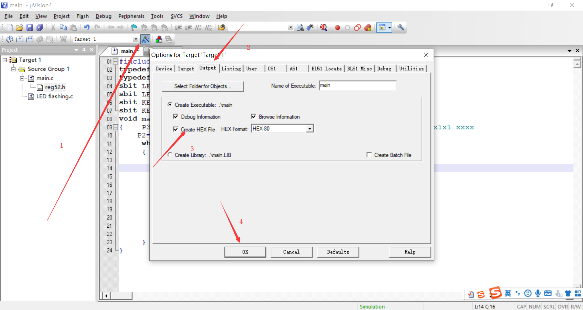The height and width of the screenshot is (310, 583).
Task: Toggle the Debug Information checkbox
Action: 176,117
